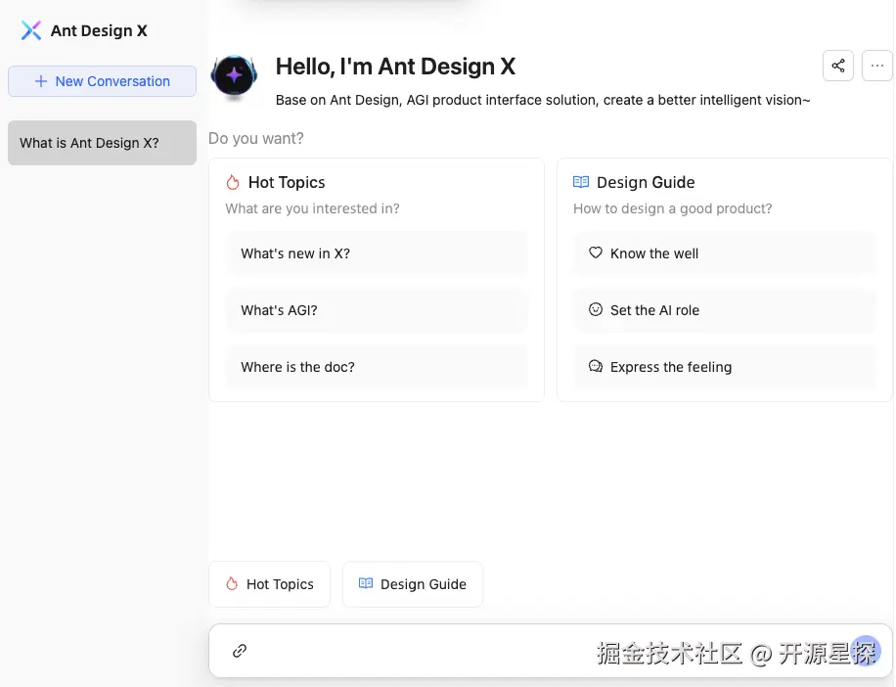Choose the Set the AI role suggestion
896x687 pixels.
tap(724, 309)
